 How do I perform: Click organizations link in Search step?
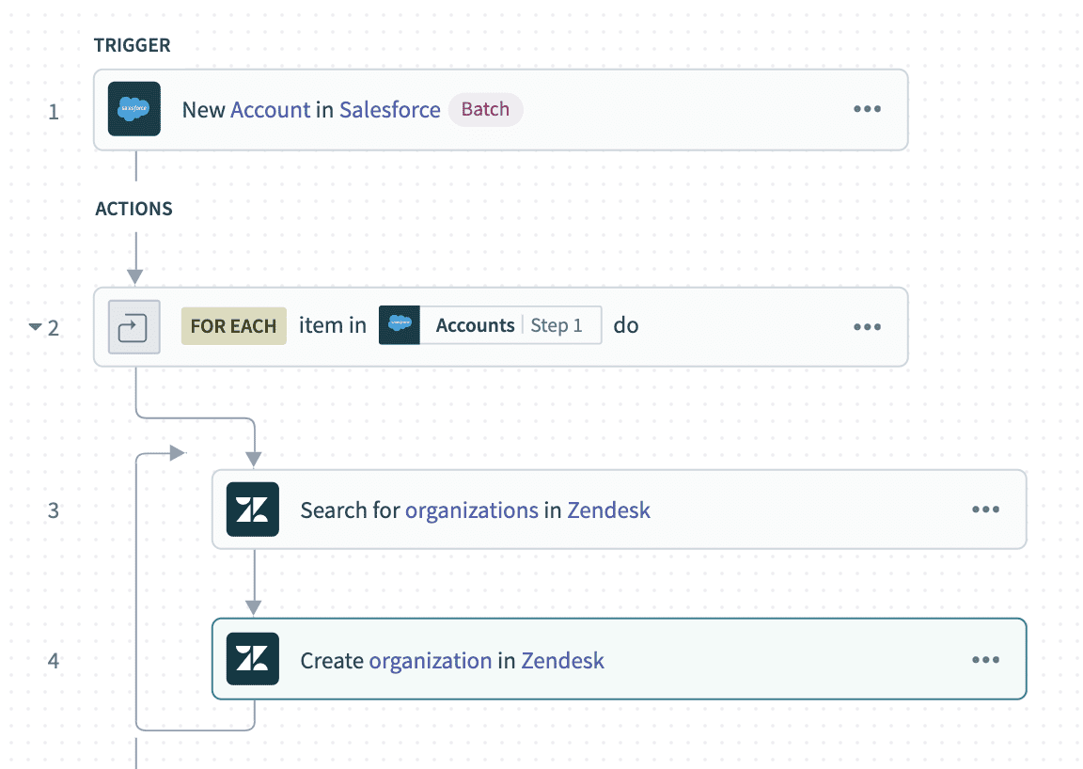point(471,510)
